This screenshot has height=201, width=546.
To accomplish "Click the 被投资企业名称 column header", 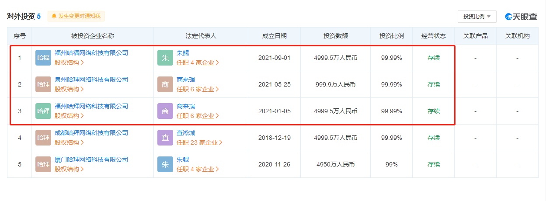I will point(93,36).
